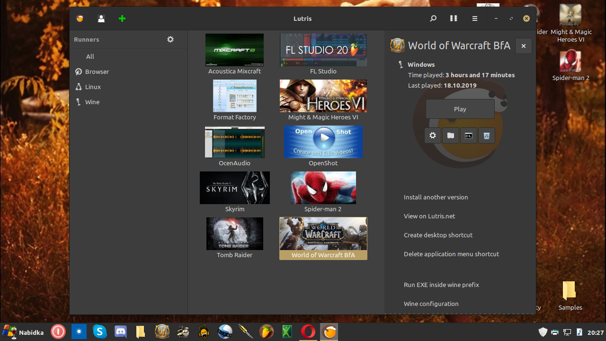Open the terminal console icon under Play
This screenshot has width=606, height=341.
point(469,135)
